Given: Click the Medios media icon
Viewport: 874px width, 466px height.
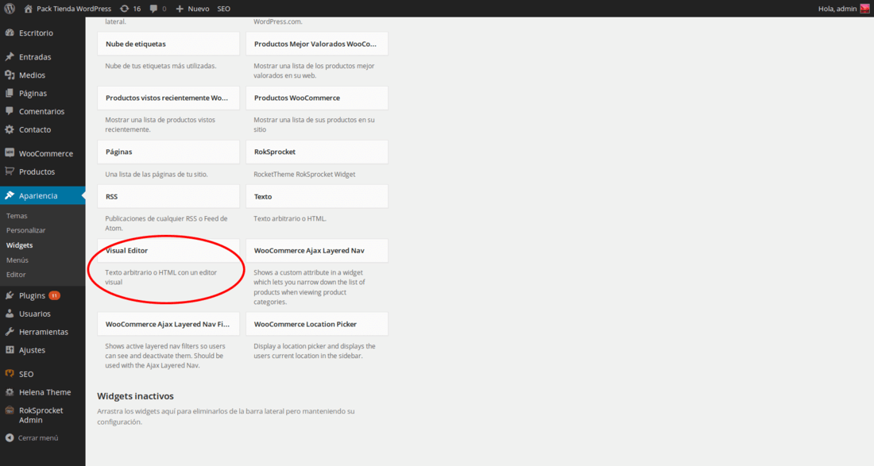Looking at the screenshot, I should (10, 75).
